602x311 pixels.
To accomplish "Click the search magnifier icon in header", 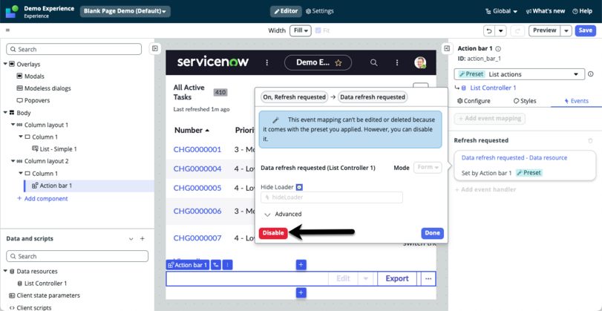I will pyautogui.click(x=373, y=62).
